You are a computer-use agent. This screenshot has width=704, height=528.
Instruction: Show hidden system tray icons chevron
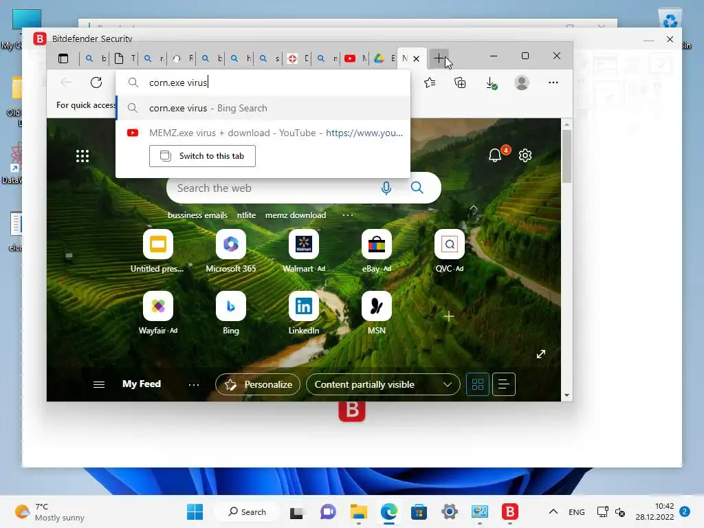553,511
